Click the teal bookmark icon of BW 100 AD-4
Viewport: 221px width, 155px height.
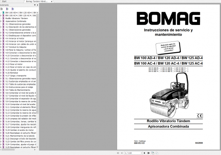pyautogui.click(x=3, y=12)
